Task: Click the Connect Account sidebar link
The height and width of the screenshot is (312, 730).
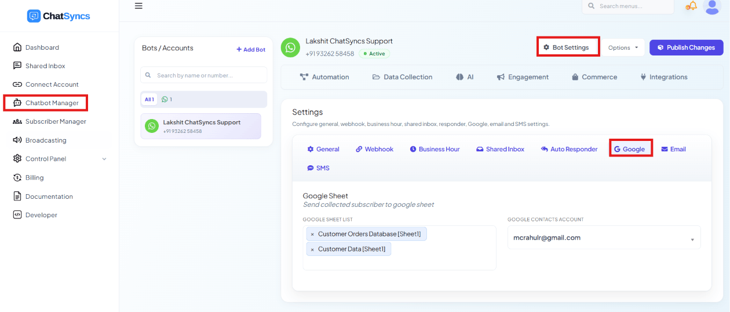Action: tap(52, 84)
